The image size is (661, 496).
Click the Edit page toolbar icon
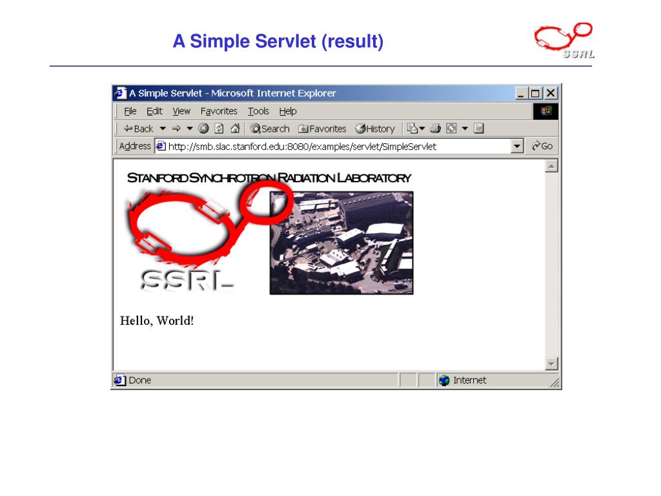pos(451,129)
